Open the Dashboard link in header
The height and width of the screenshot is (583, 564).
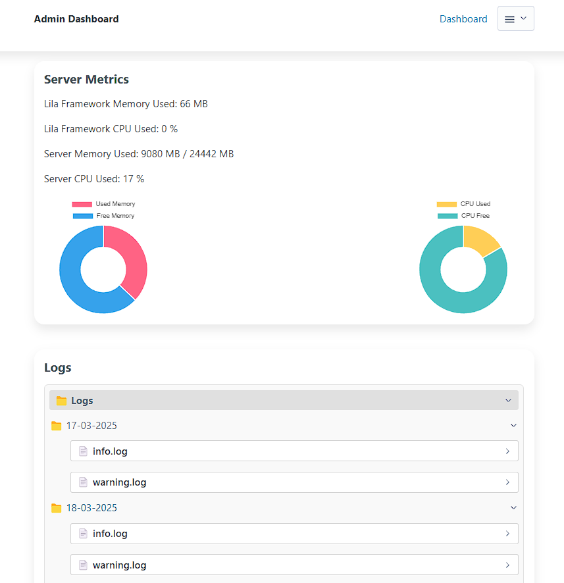pyautogui.click(x=463, y=19)
